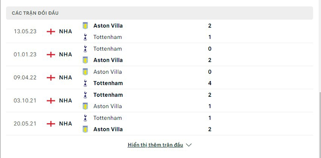Select NHA league label for 09.04.22 match
Viewport: 321px width, 158px height.
coord(65,78)
